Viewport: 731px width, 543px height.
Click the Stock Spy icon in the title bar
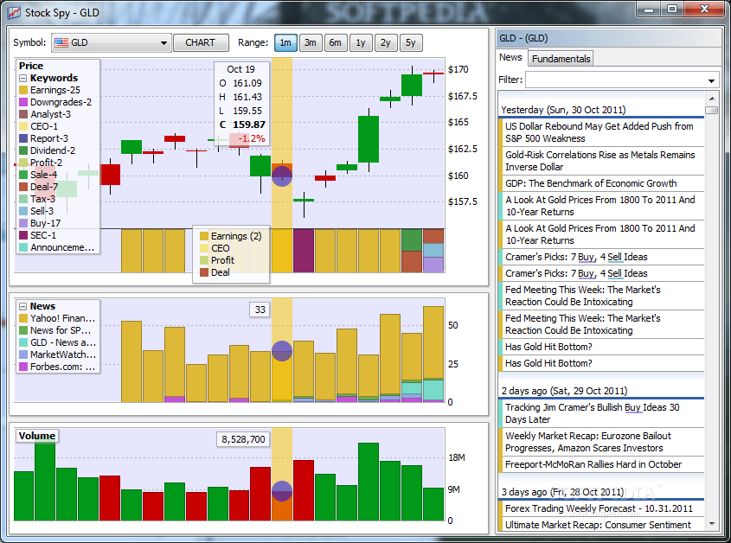12,11
